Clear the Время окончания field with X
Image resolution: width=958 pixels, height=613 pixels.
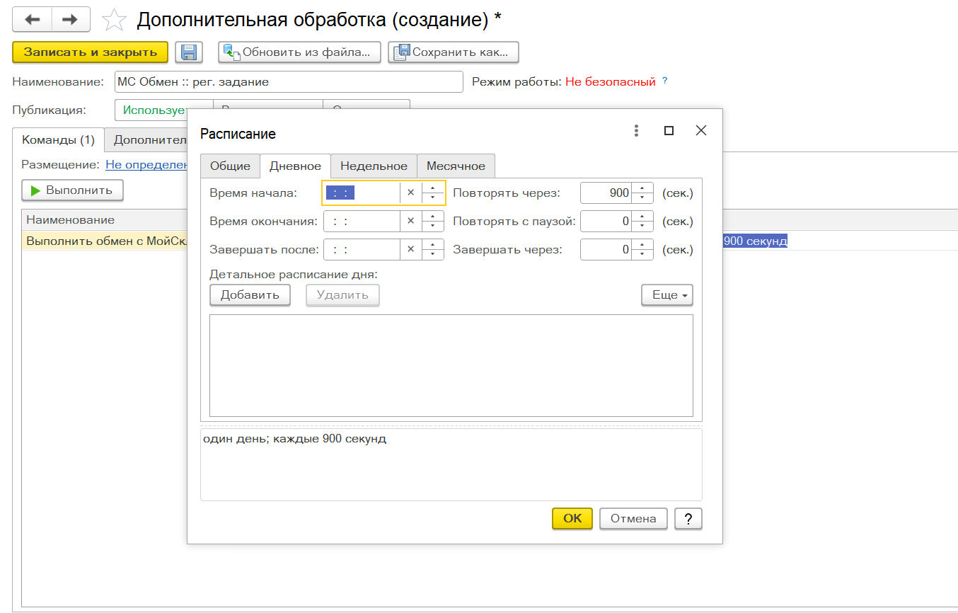(x=410, y=221)
